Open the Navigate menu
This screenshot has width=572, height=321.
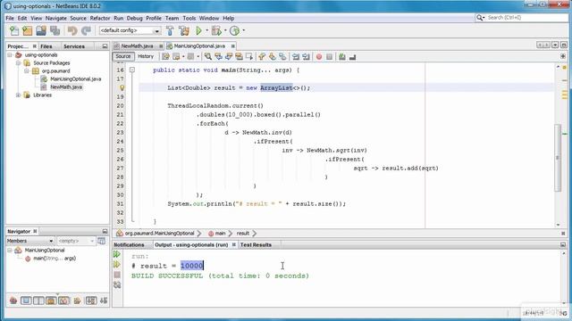[55, 18]
